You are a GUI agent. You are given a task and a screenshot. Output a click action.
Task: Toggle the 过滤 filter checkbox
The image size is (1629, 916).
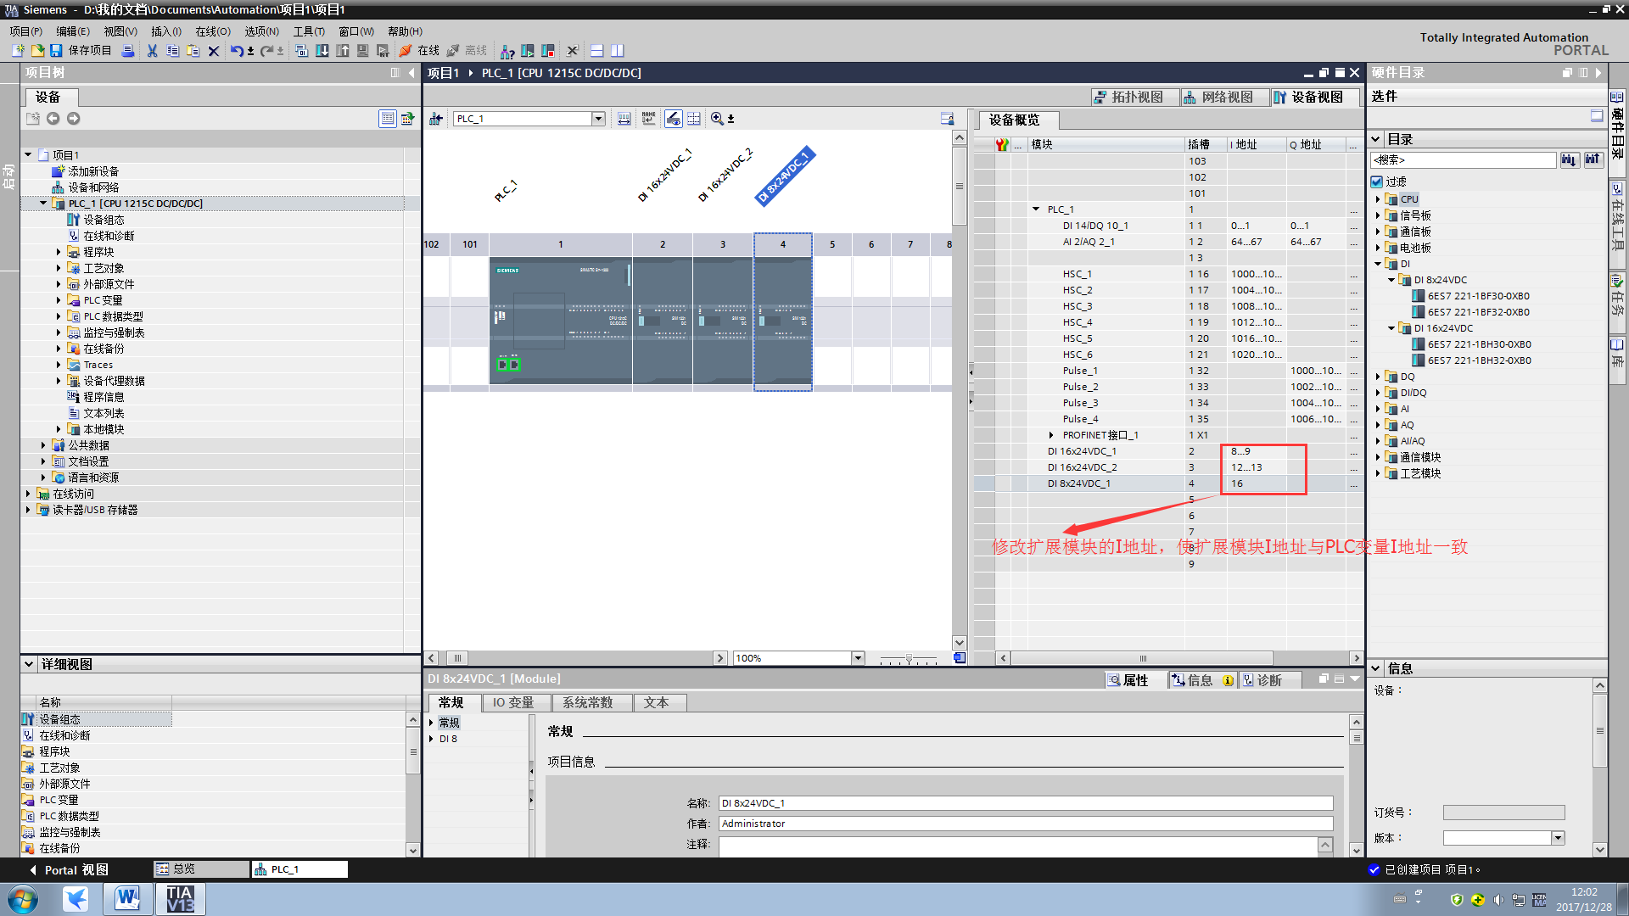(x=1377, y=182)
